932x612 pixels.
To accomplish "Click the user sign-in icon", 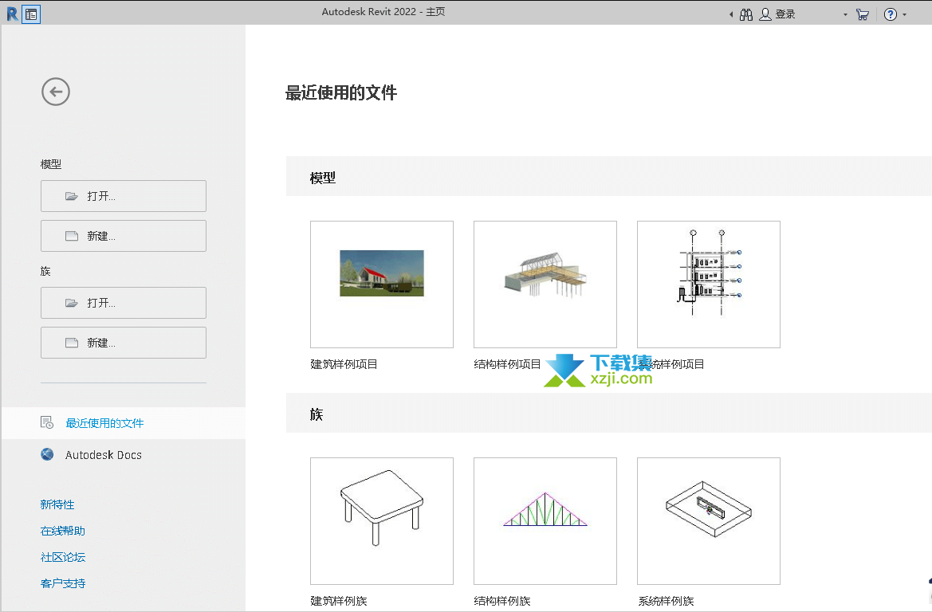I will click(765, 14).
